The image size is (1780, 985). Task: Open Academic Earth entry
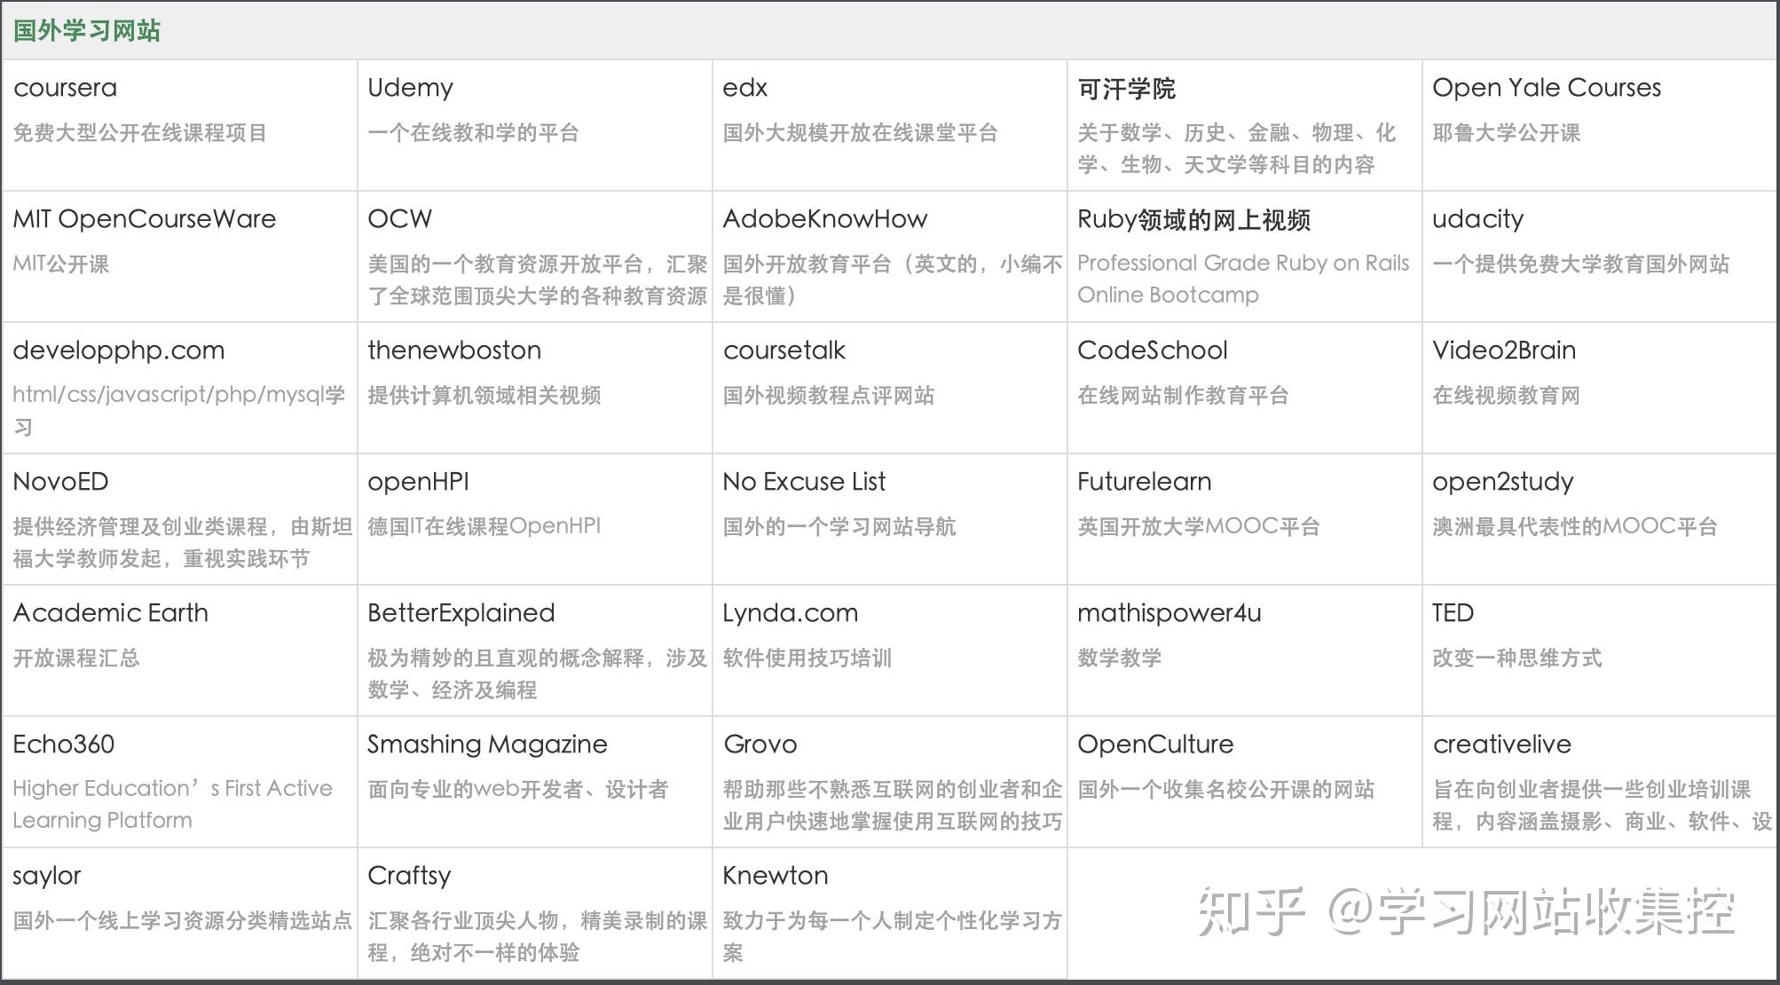(x=110, y=613)
